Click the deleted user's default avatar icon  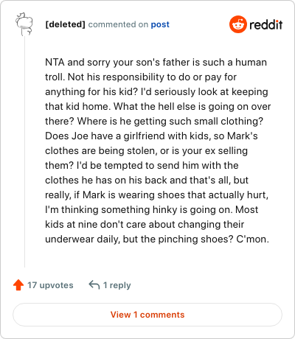pos(24,24)
